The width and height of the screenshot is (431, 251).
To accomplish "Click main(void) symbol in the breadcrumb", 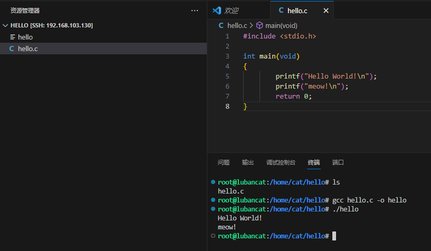I will (281, 25).
